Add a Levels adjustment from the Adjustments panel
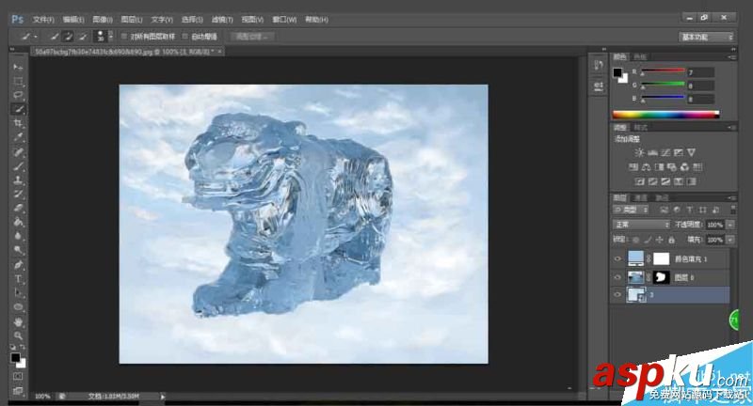This screenshot has width=753, height=406. click(652, 152)
